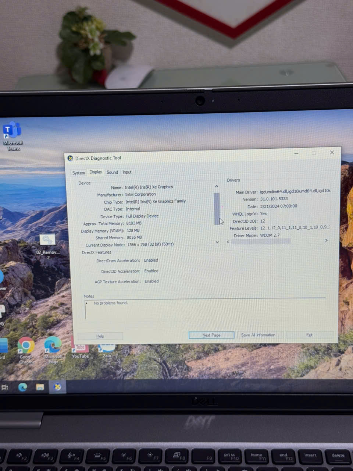353x471 pixels.
Task: Click the Direct3D DDI value "12"
Action: point(263,221)
